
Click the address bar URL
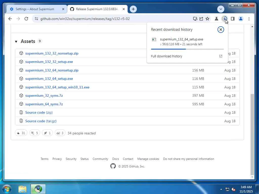click(x=85, y=19)
